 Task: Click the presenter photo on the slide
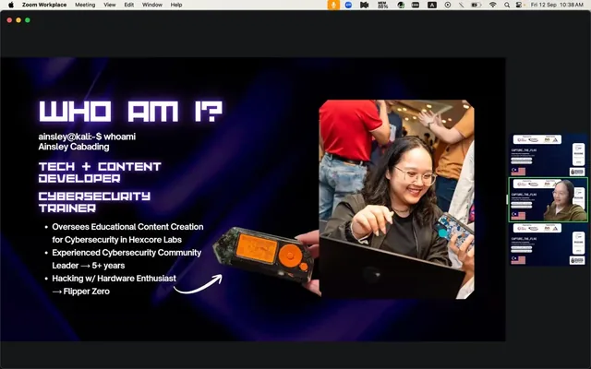(396, 199)
